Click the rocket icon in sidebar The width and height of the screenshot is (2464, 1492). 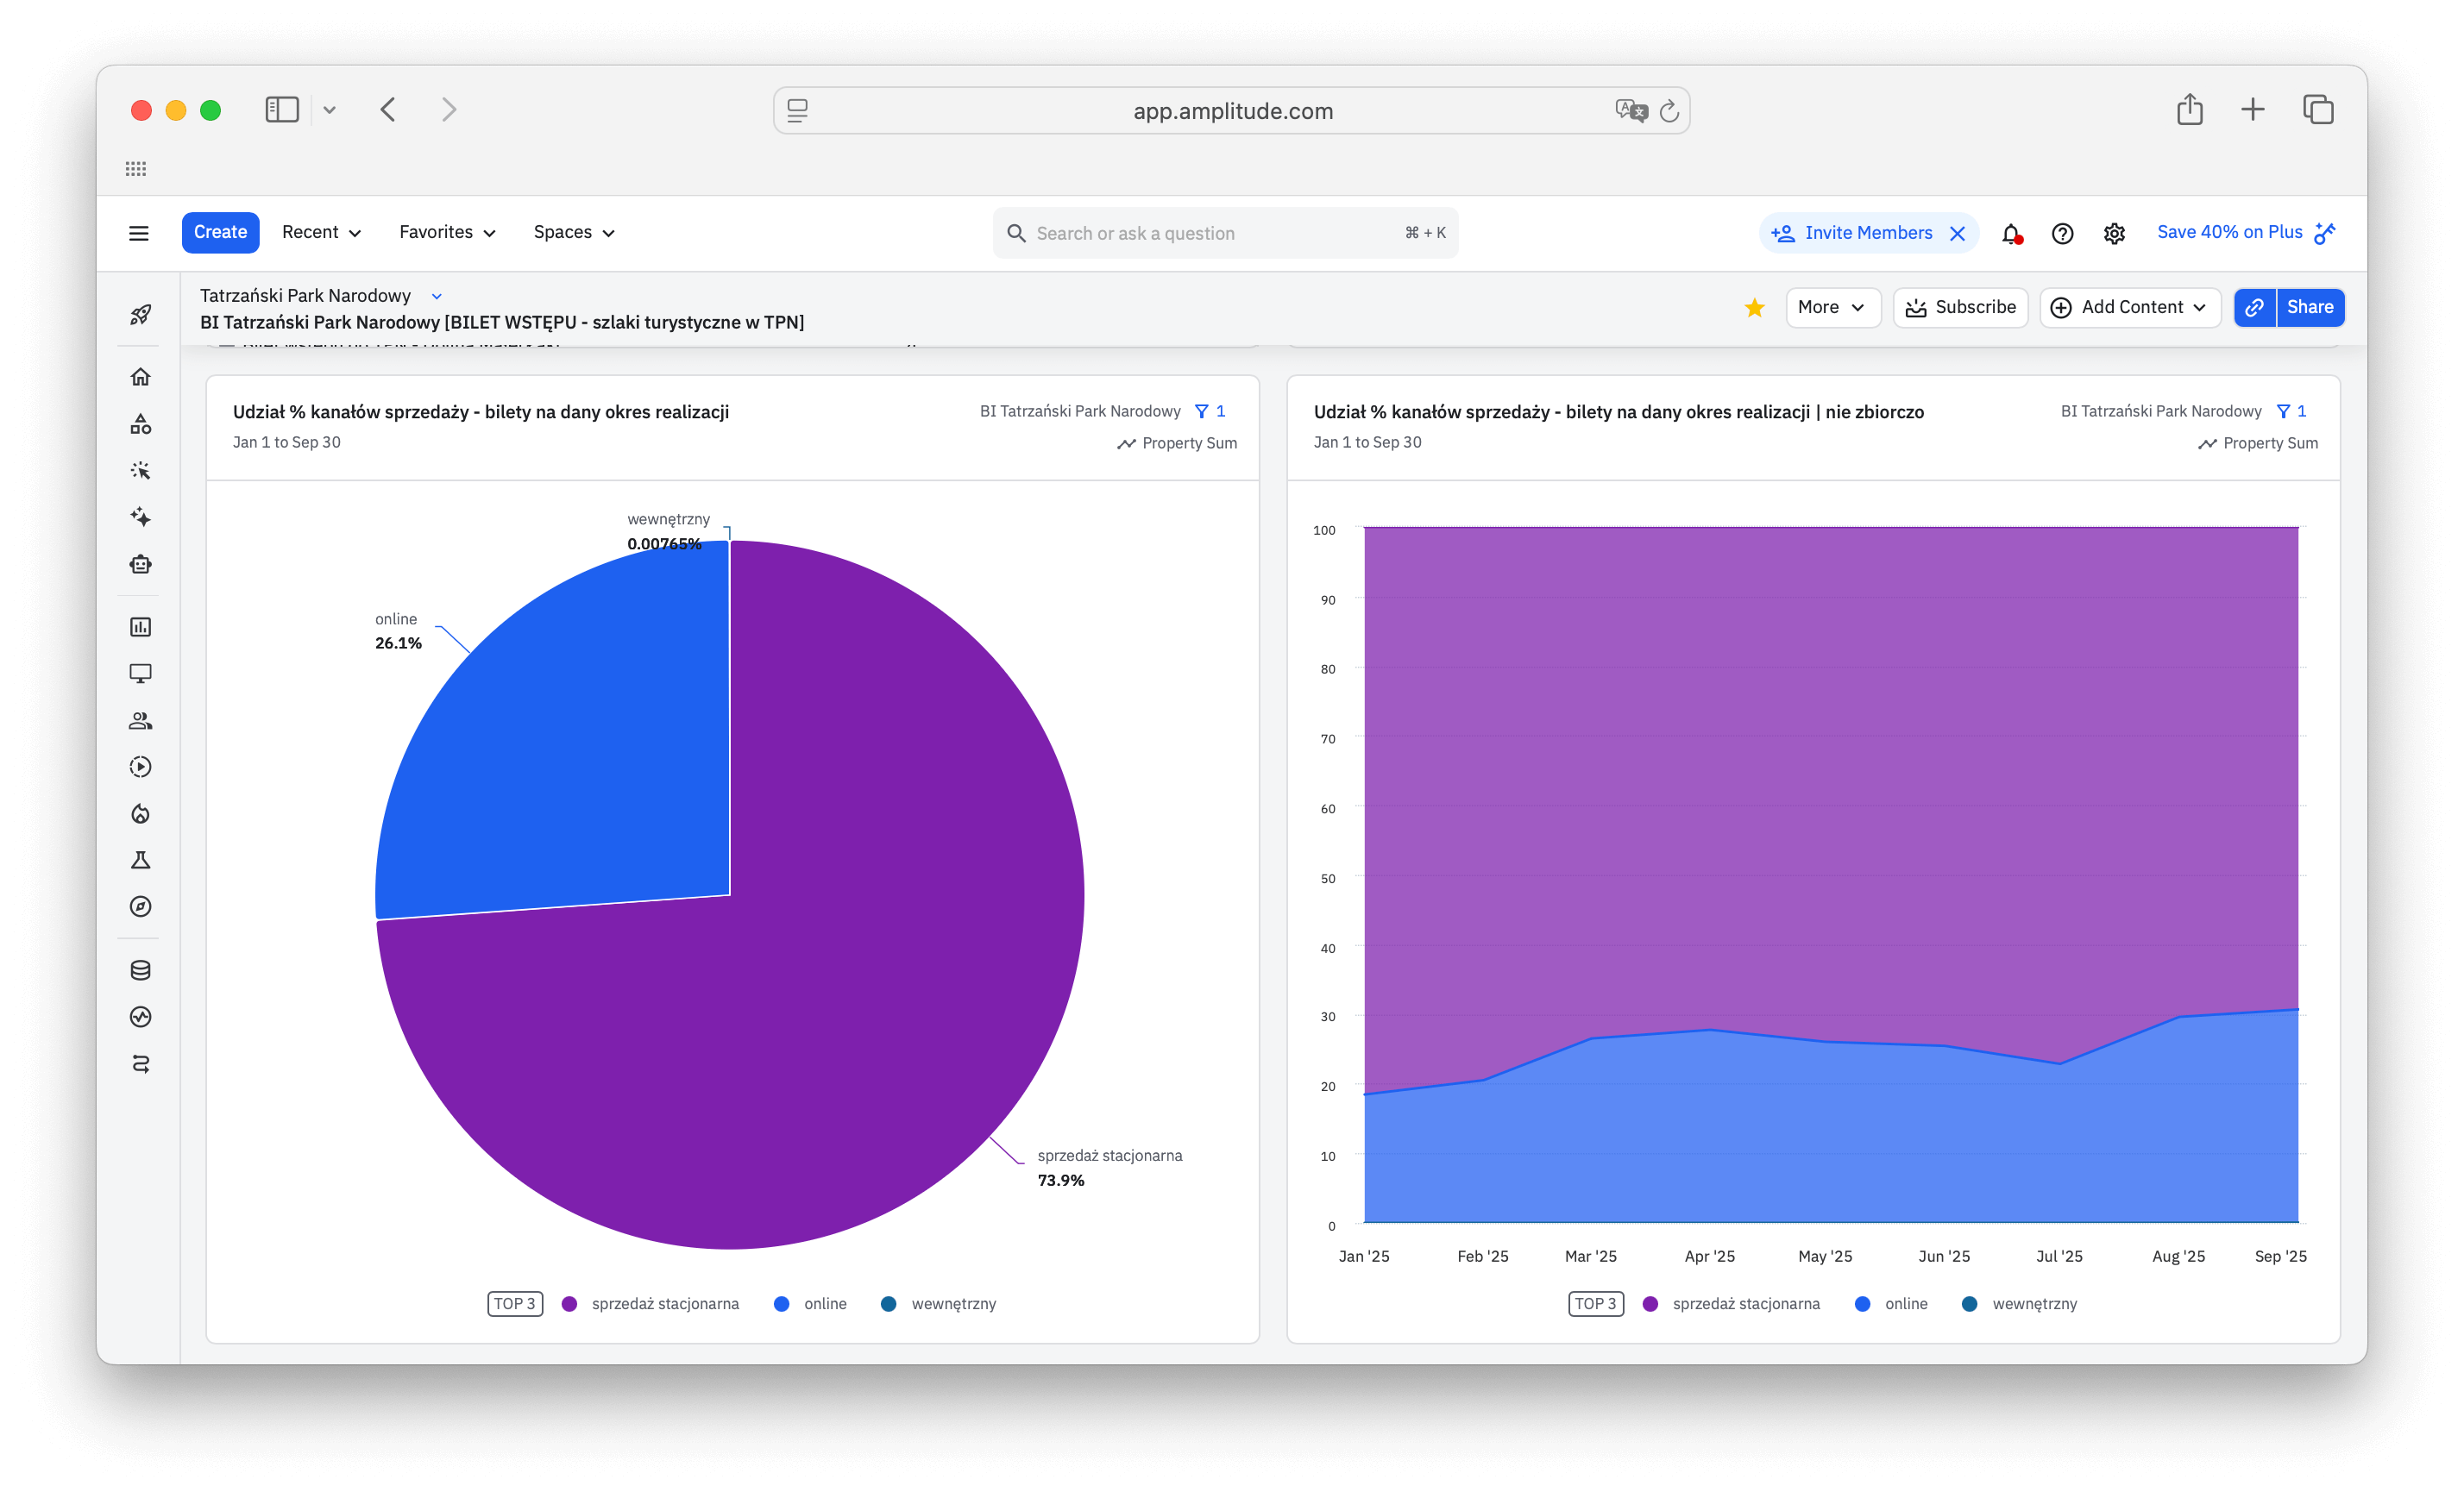pyautogui.click(x=140, y=315)
